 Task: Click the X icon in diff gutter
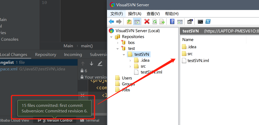pyautogui.click(x=83, y=95)
